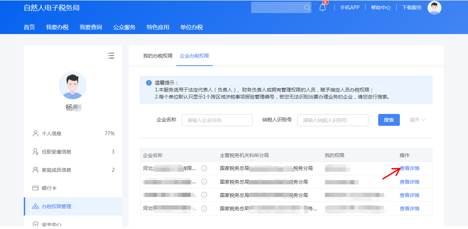Go to 首页 in the top navigation
Viewport: 468px width, 229px height.
click(x=29, y=27)
